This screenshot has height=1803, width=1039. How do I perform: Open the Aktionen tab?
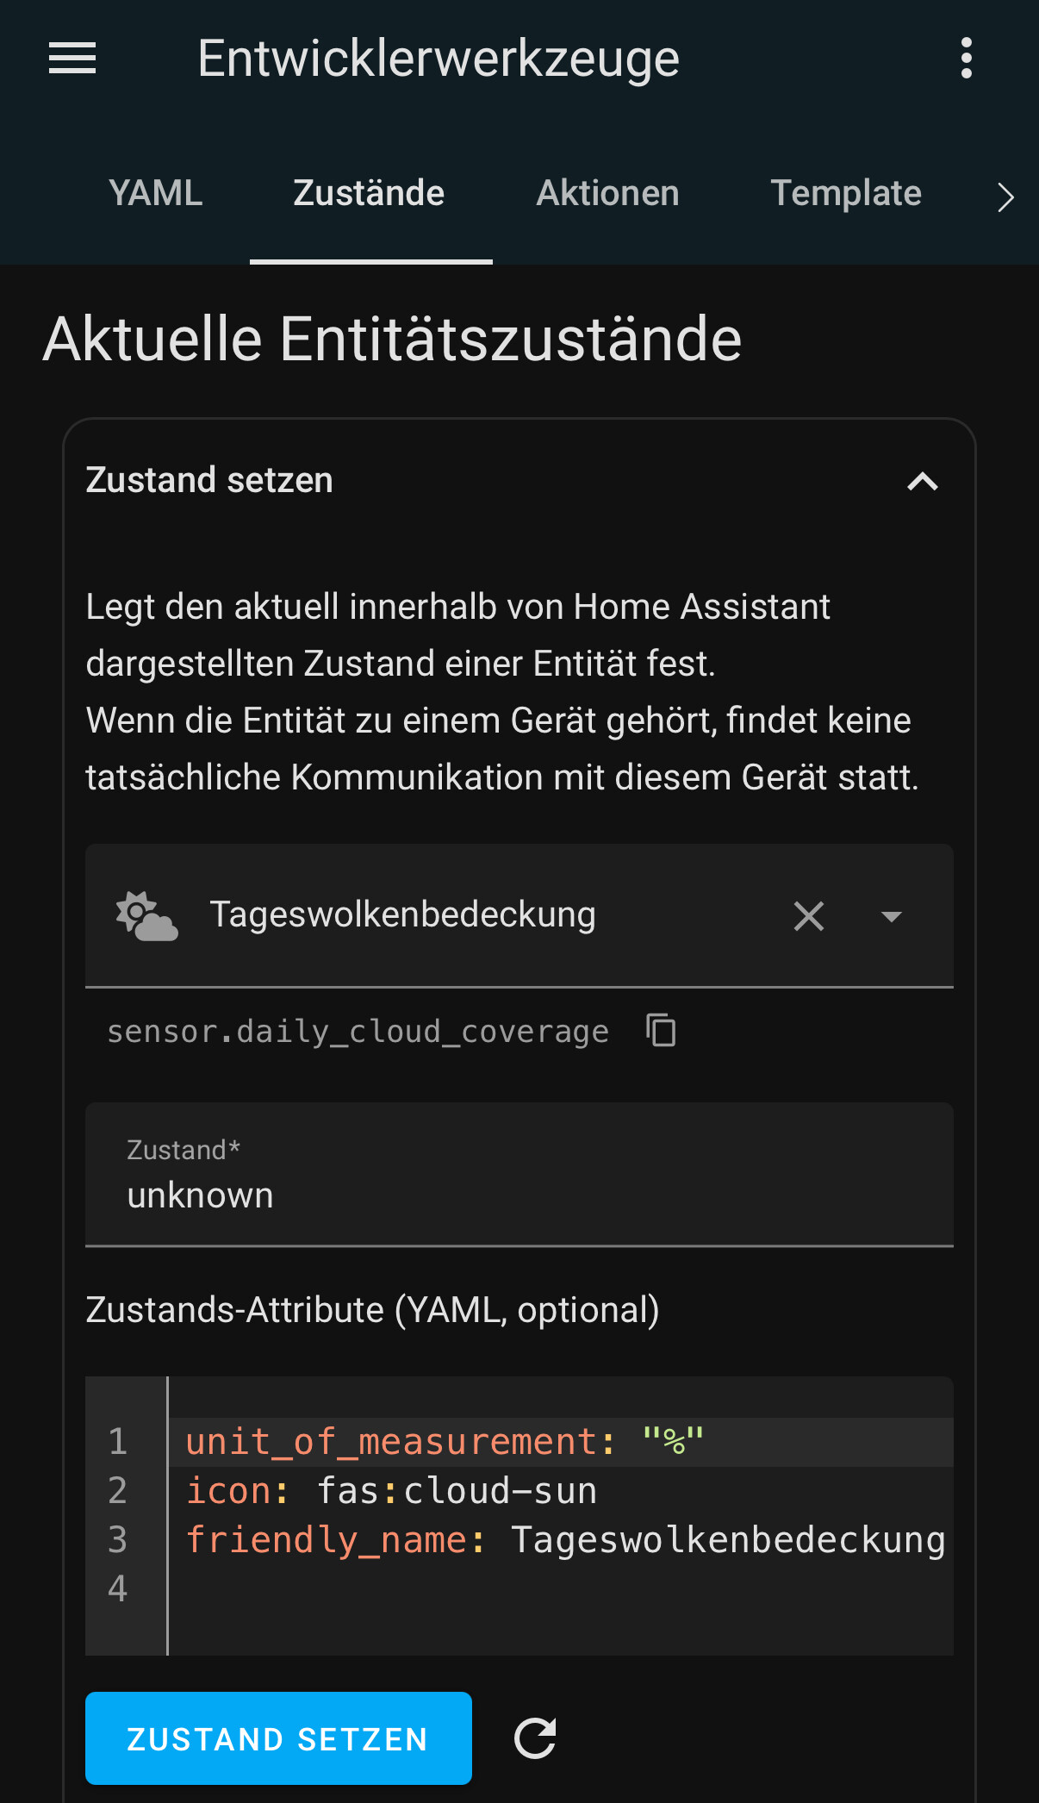pos(607,194)
